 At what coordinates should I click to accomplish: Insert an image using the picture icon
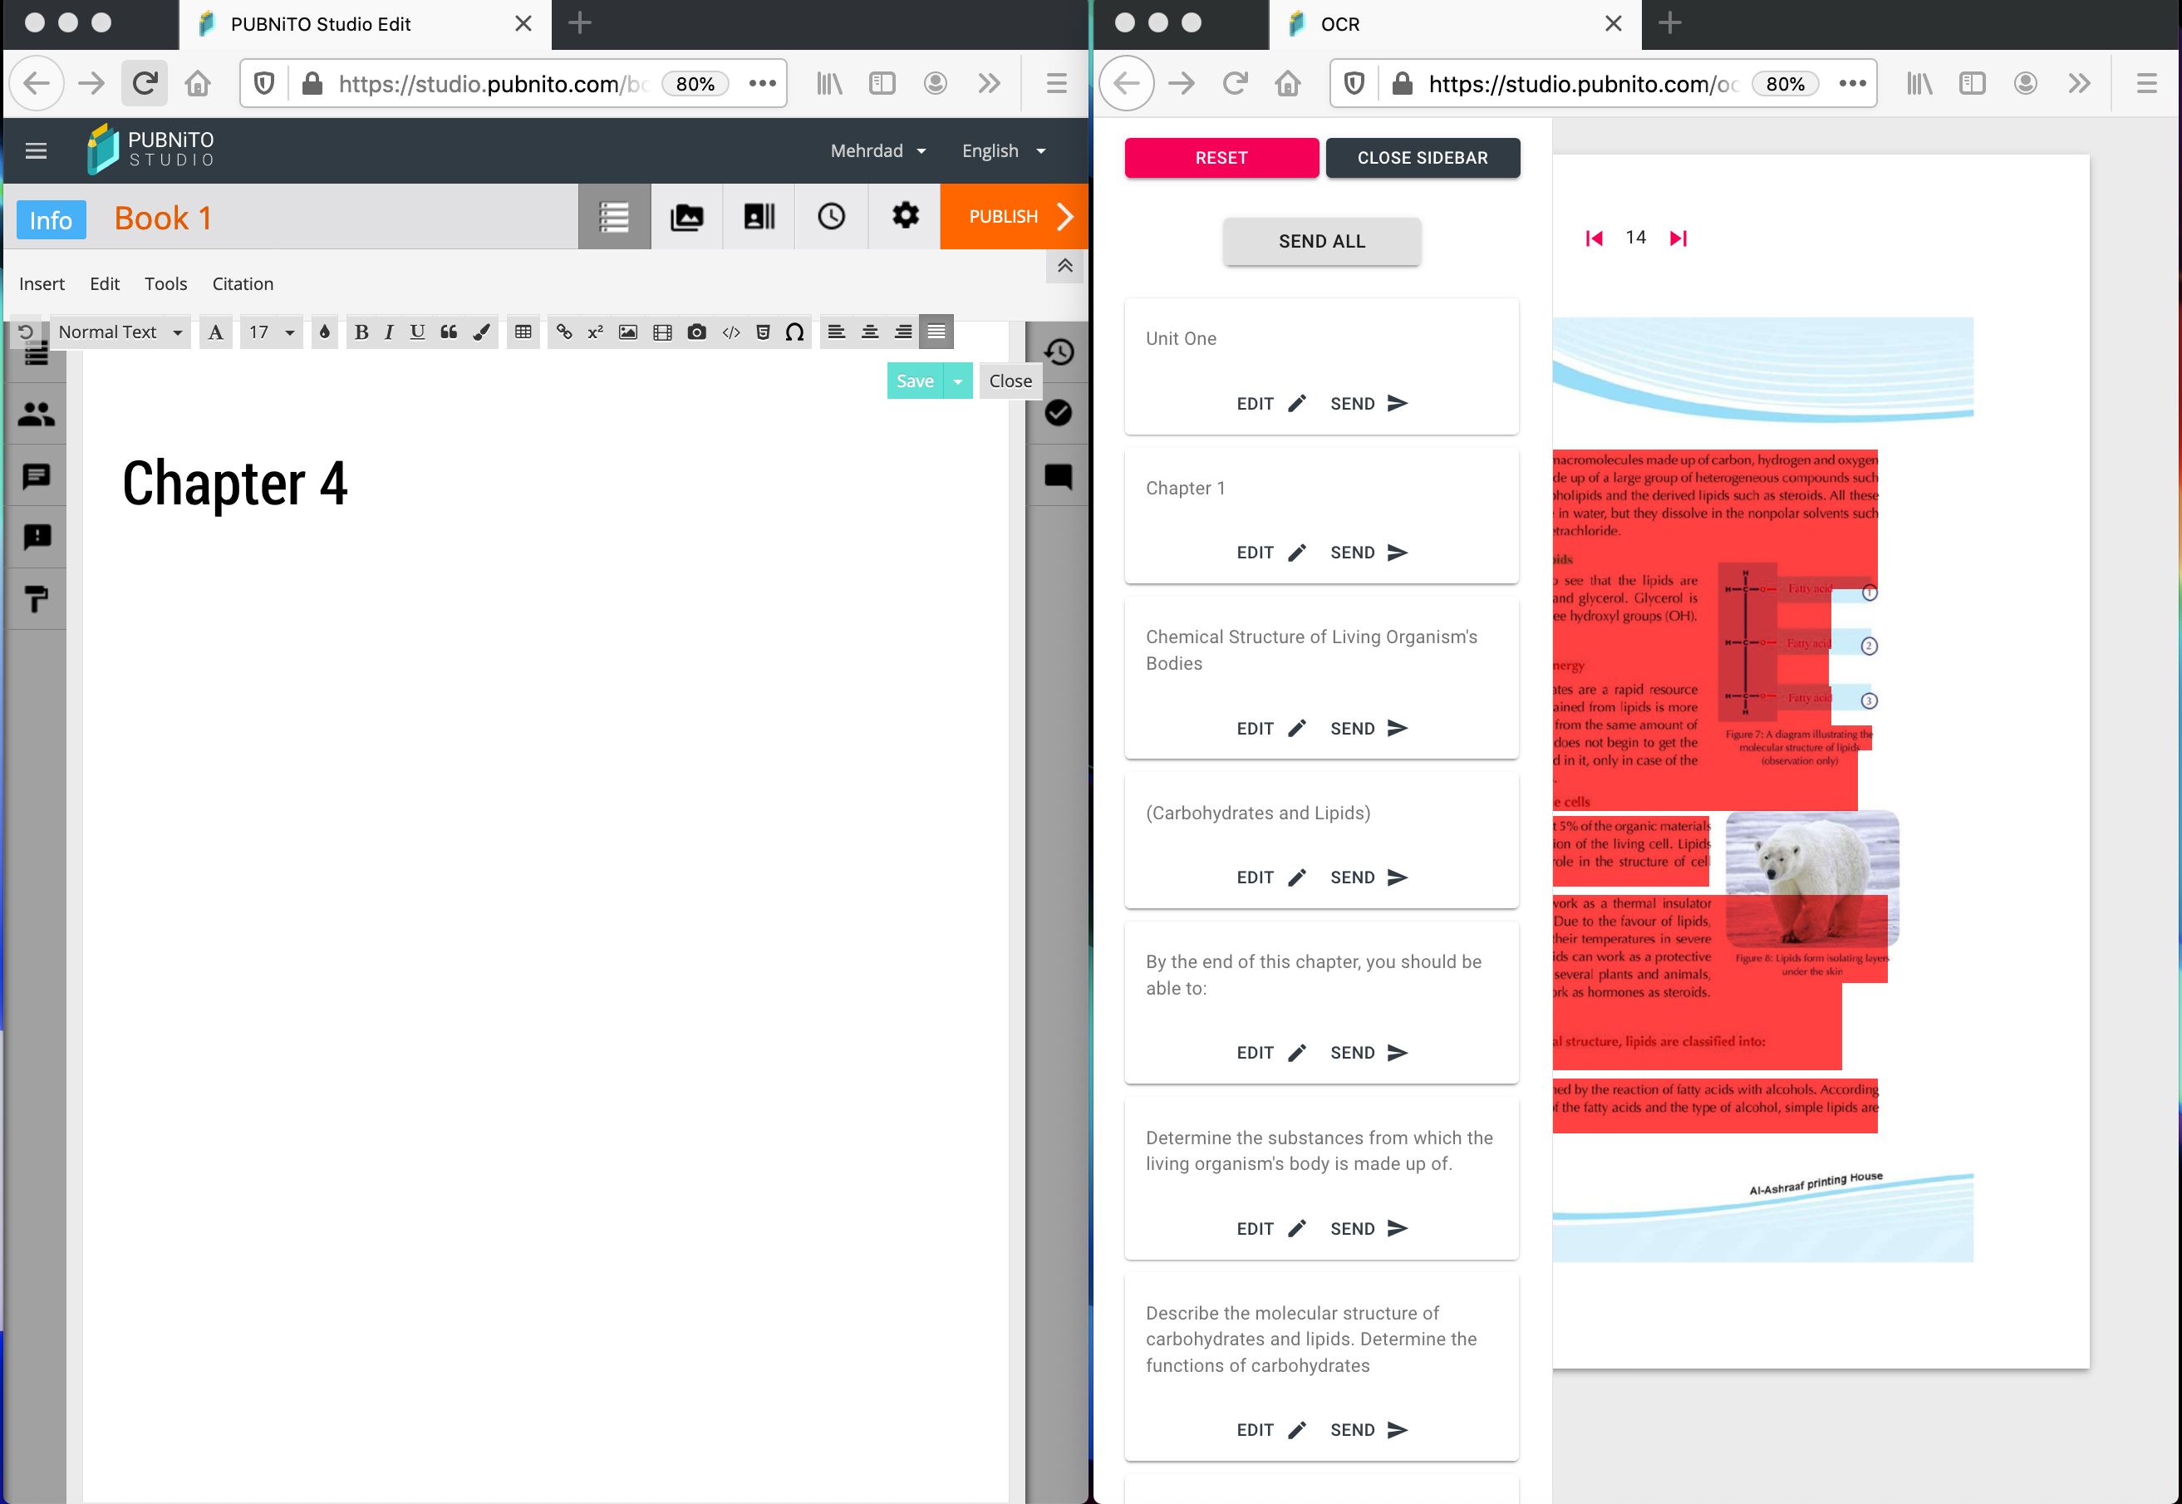tap(627, 332)
